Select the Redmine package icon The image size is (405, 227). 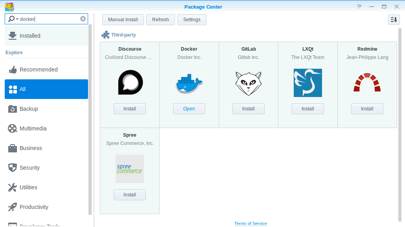(367, 83)
